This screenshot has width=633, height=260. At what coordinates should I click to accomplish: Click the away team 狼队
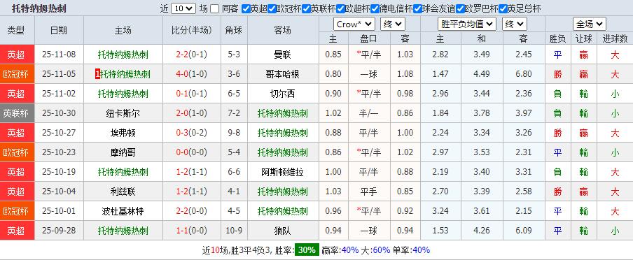pyautogui.click(x=283, y=231)
